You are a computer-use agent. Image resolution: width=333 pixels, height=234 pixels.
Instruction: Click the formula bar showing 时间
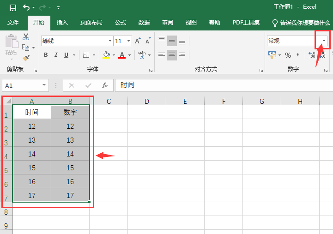tap(224, 85)
